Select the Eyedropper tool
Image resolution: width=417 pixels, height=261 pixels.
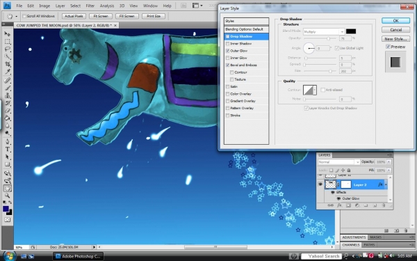tap(7, 72)
